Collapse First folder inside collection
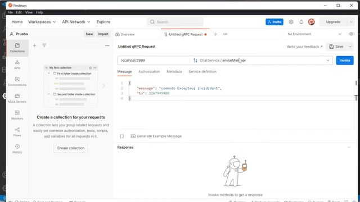 [49, 74]
